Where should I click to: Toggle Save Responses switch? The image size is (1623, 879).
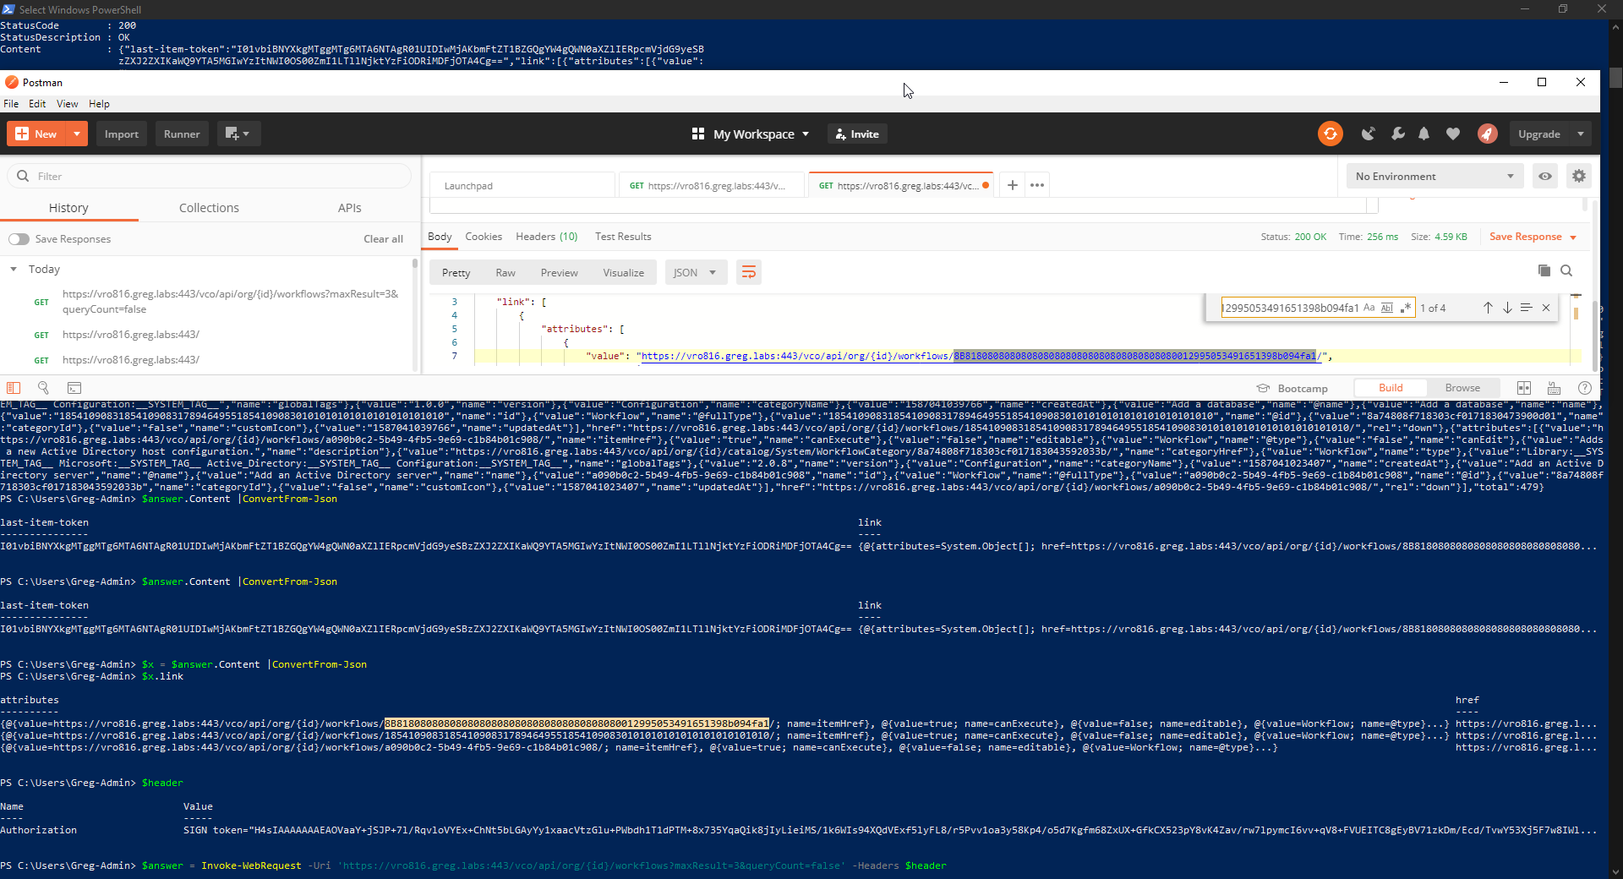(19, 239)
